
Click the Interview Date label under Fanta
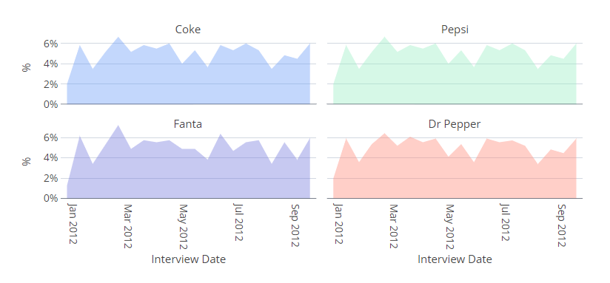pyautogui.click(x=188, y=259)
